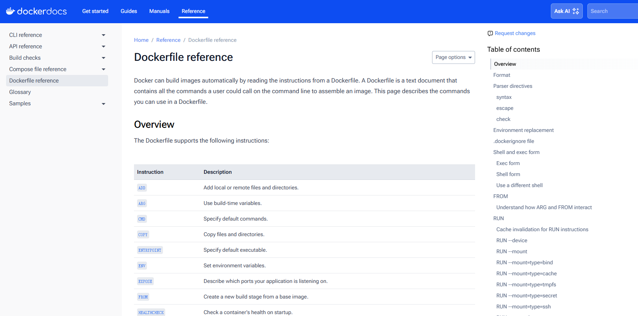The height and width of the screenshot is (316, 638).
Task: Jump to Overview in table of contents
Action: 505,64
